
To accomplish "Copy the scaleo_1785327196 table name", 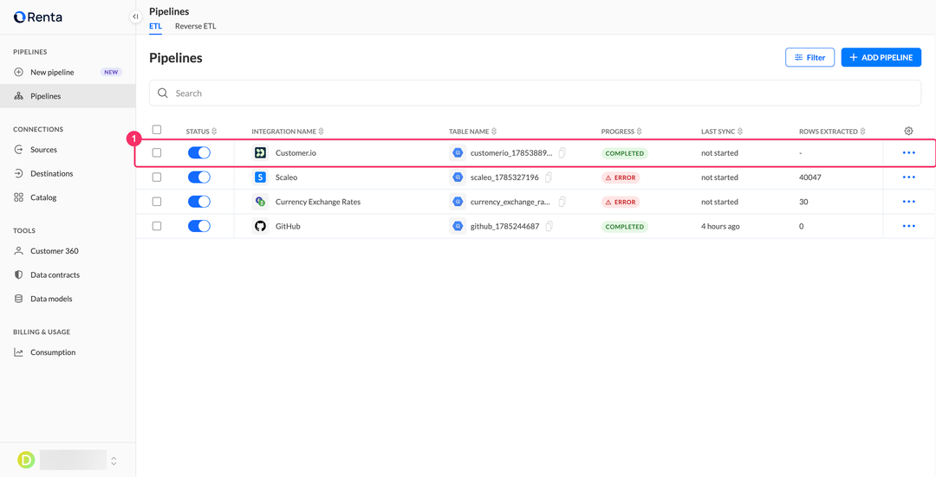I will [x=549, y=177].
